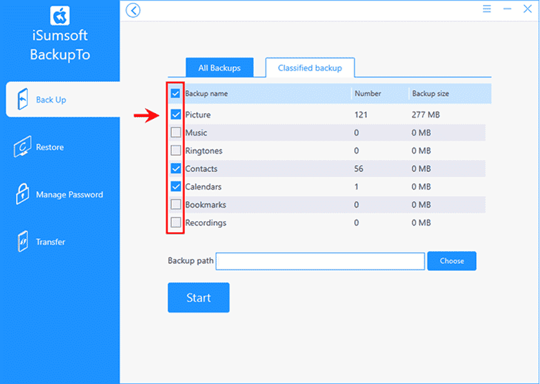Viewport: 540px width, 384px height.
Task: Click the 56 count in Contacts row
Action: point(359,169)
